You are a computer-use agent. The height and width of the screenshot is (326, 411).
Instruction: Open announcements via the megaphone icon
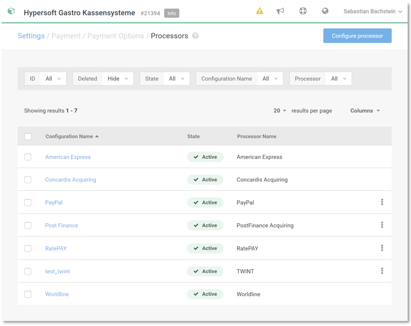[280, 11]
